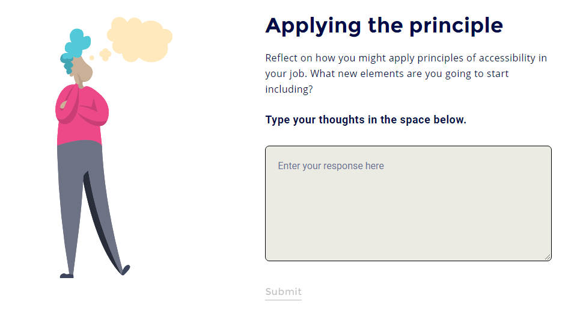Click 'Type your thoughts in the space below' text
The image size is (580, 313).
point(365,119)
